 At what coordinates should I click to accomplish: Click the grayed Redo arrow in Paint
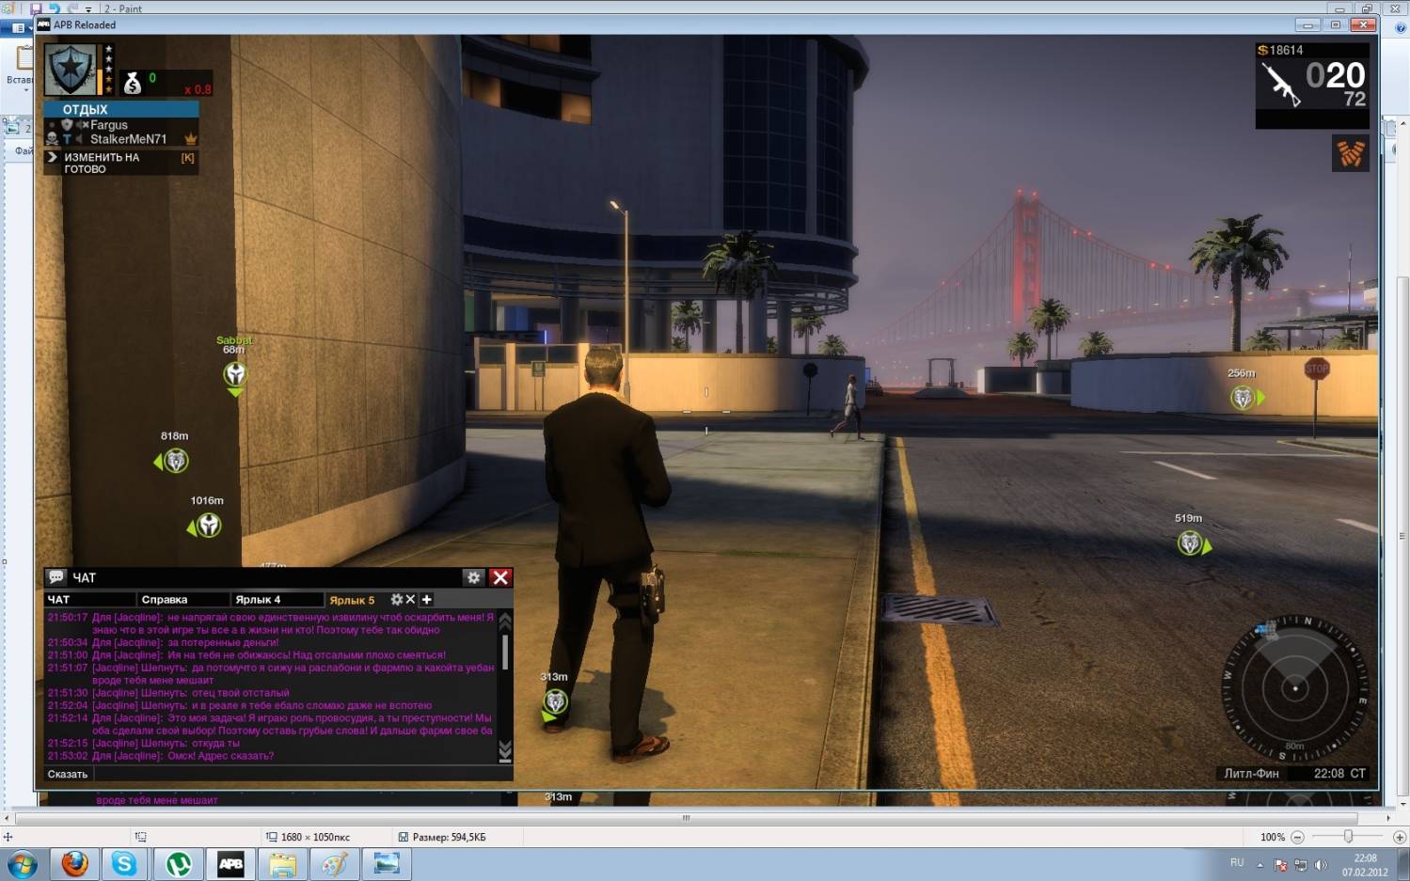tap(72, 8)
